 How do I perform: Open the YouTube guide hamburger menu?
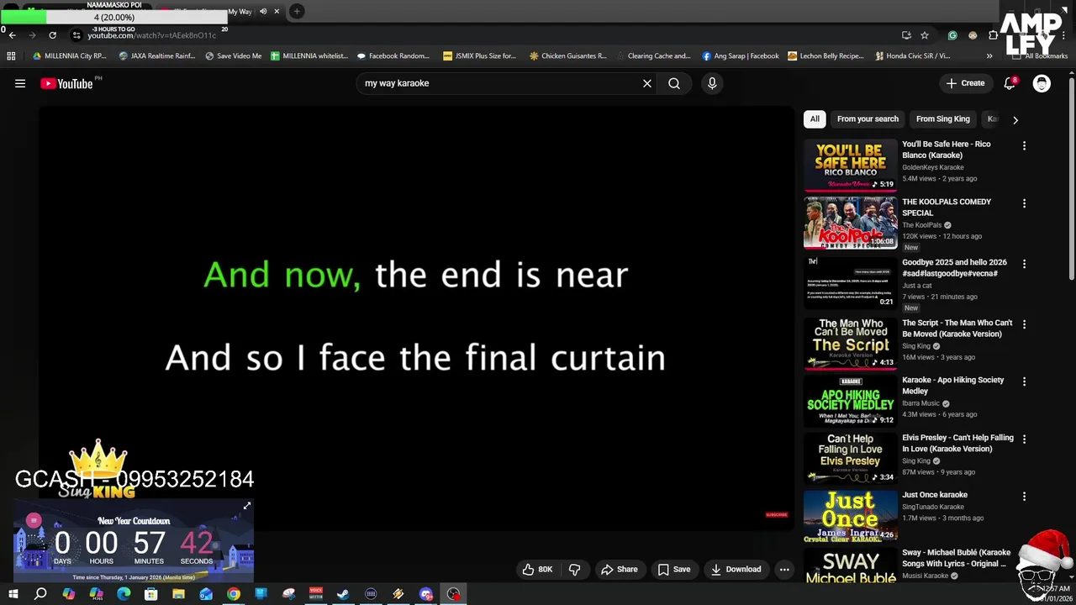[x=20, y=83]
